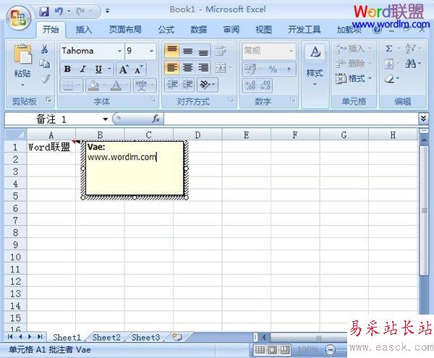Switch to Normal view in status bar

tap(260, 350)
